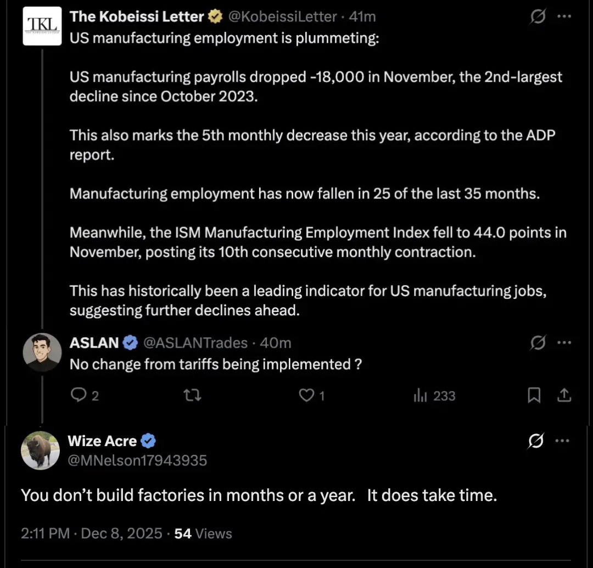593x568 pixels.
Task: Open Grok explain on Kobeissi Letter post
Action: pyautogui.click(x=538, y=17)
